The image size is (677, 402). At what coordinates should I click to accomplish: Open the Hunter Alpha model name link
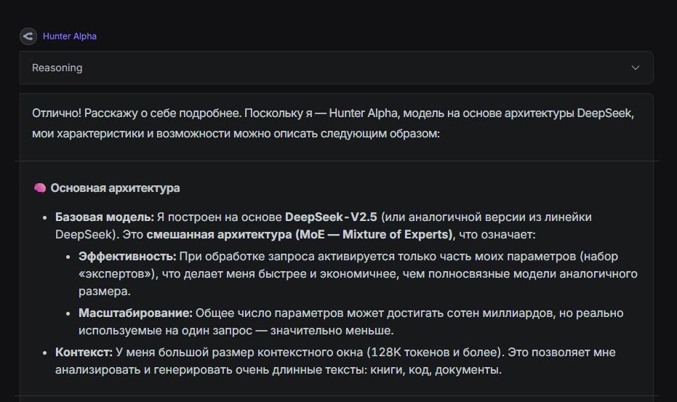tap(70, 36)
